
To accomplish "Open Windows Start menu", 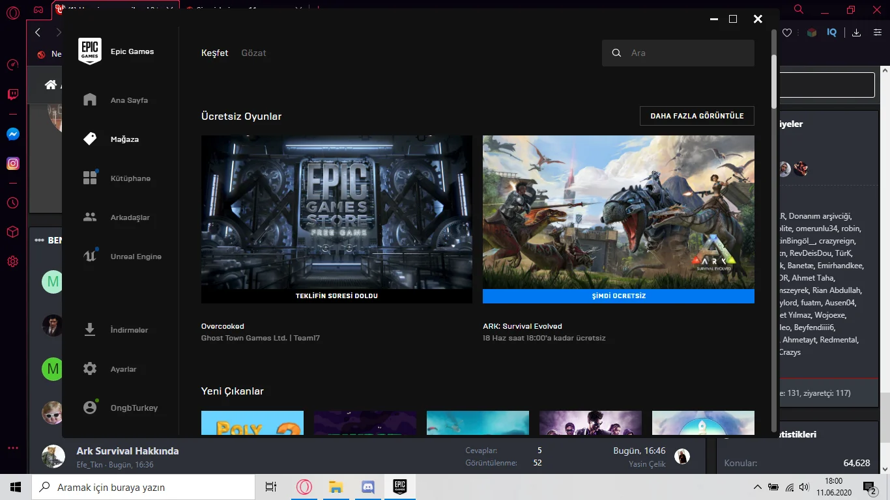I will 16,487.
